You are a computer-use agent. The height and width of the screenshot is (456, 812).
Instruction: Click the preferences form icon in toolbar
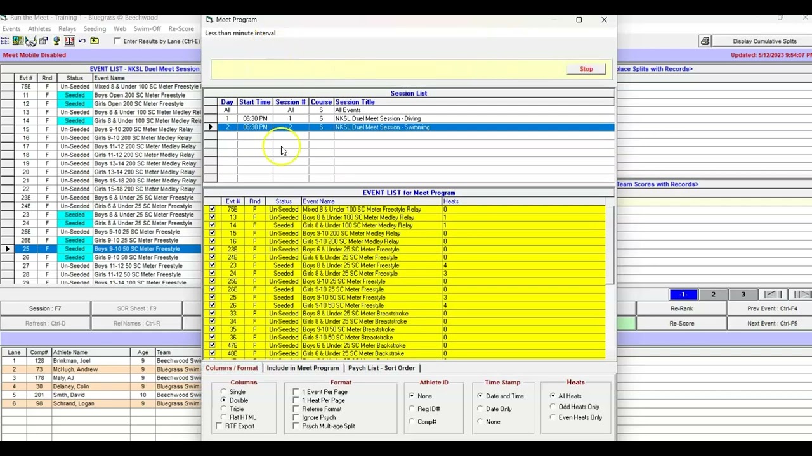(x=43, y=41)
